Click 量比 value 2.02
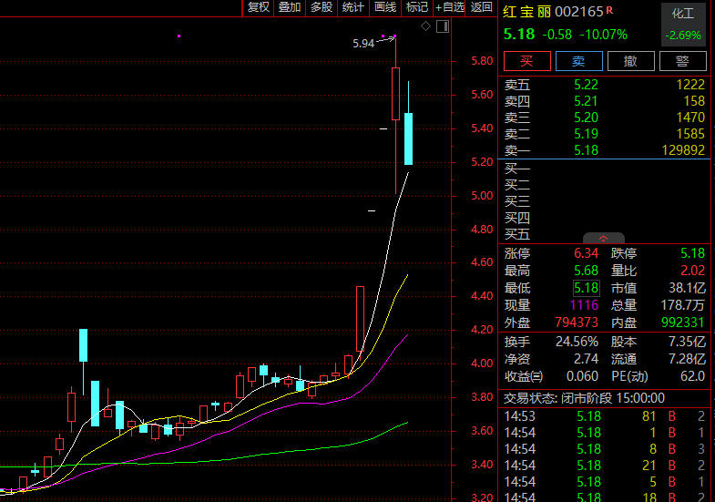Screen dimensions: 715x502 pos(692,271)
